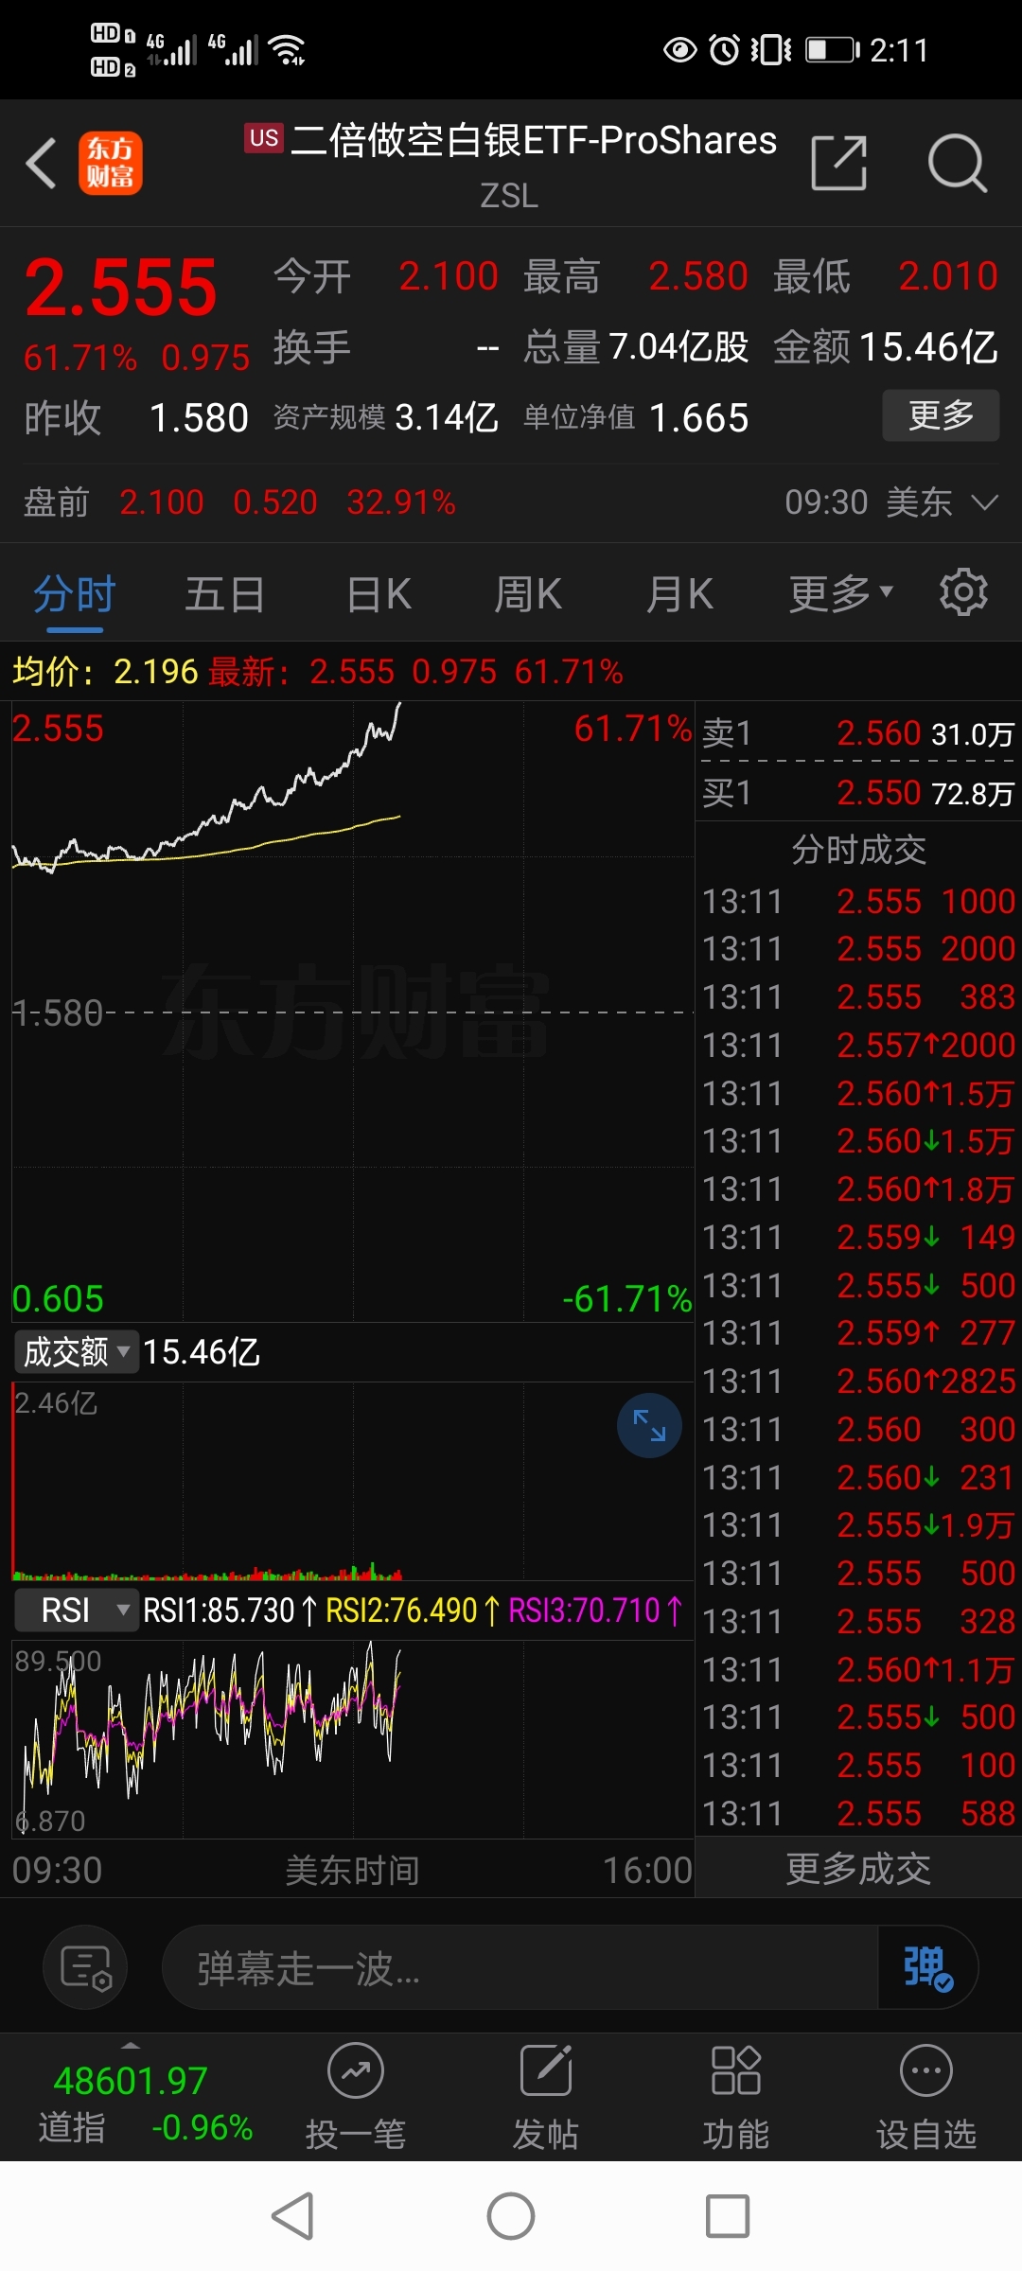This screenshot has width=1022, height=2271.
Task: Tap 卖1 ask price row
Action: click(858, 733)
